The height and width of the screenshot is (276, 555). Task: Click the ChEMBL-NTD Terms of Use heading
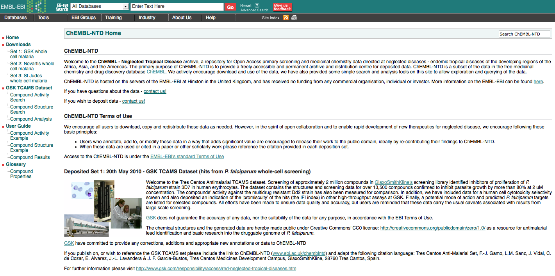point(98,116)
